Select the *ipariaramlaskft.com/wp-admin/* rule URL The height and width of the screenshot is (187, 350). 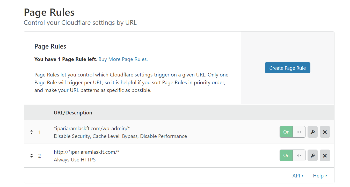coord(92,128)
